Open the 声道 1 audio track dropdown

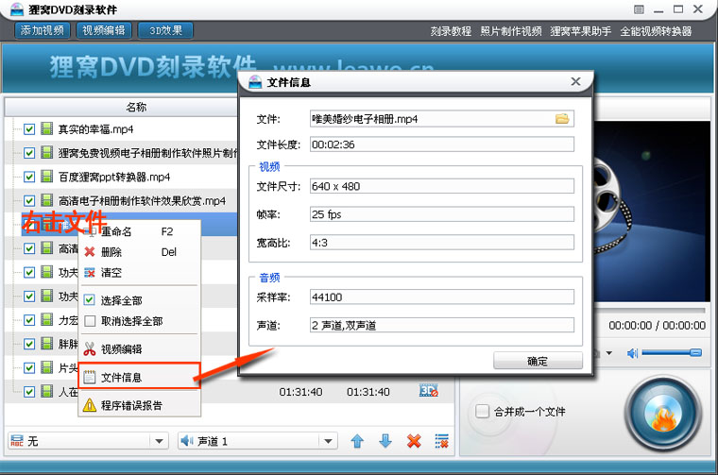(x=257, y=441)
